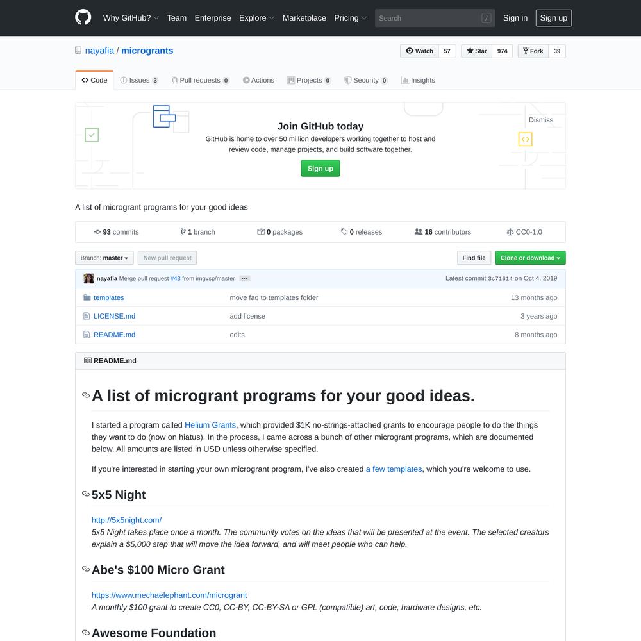Open pull request #43 link
The width and height of the screenshot is (641, 641).
point(176,278)
